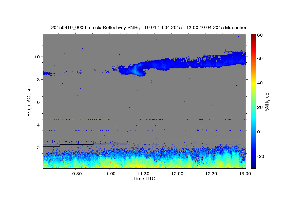Click the colorbar value 40
The height and width of the screenshot is (202, 304).
pos(260,83)
